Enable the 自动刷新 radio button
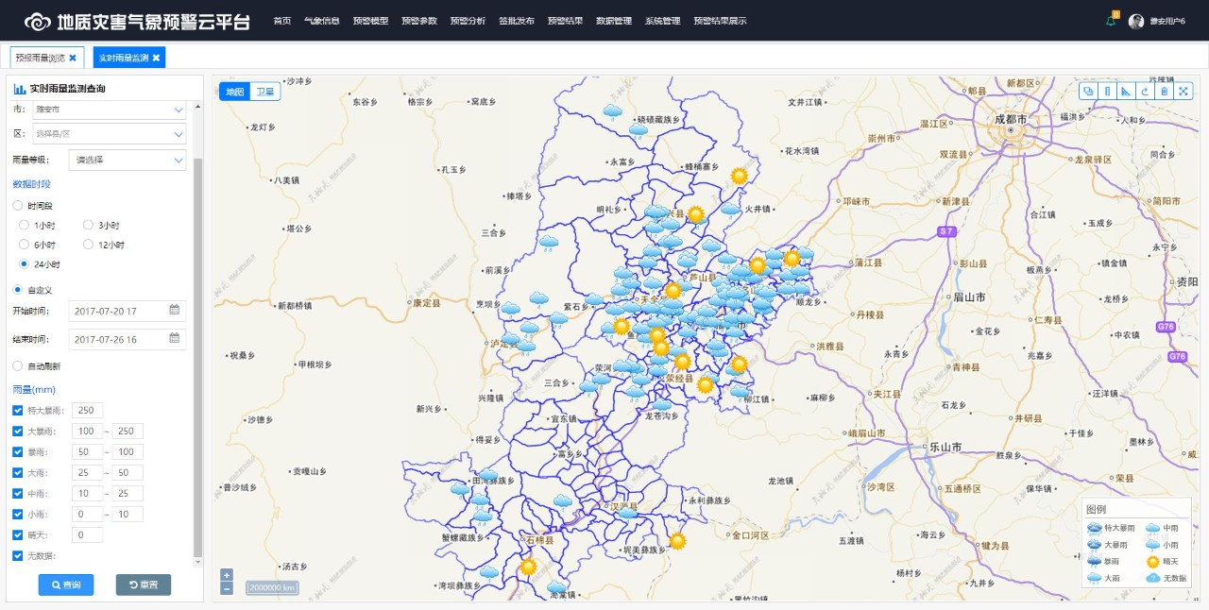The image size is (1209, 610). (x=18, y=365)
